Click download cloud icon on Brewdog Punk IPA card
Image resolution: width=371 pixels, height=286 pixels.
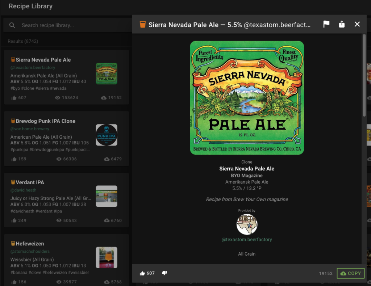pyautogui.click(x=107, y=159)
